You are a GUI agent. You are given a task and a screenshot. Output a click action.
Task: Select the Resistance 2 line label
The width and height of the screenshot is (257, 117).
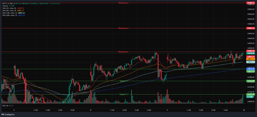(124, 28)
